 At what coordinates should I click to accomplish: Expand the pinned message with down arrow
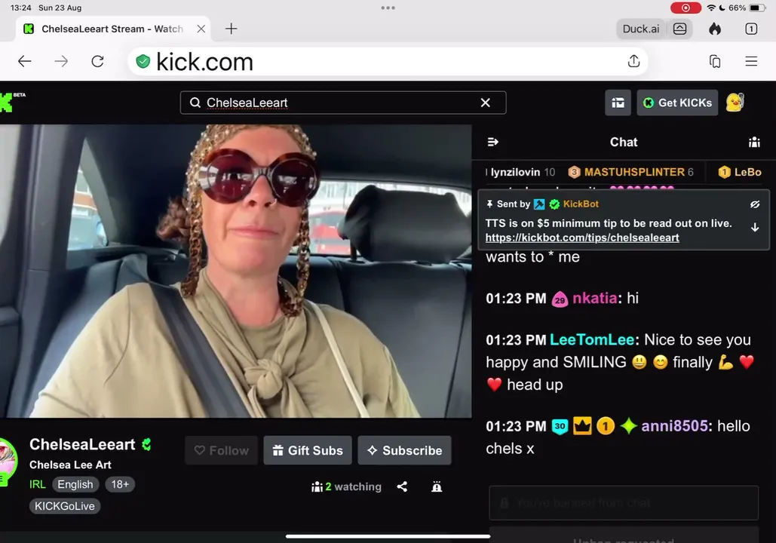755,227
